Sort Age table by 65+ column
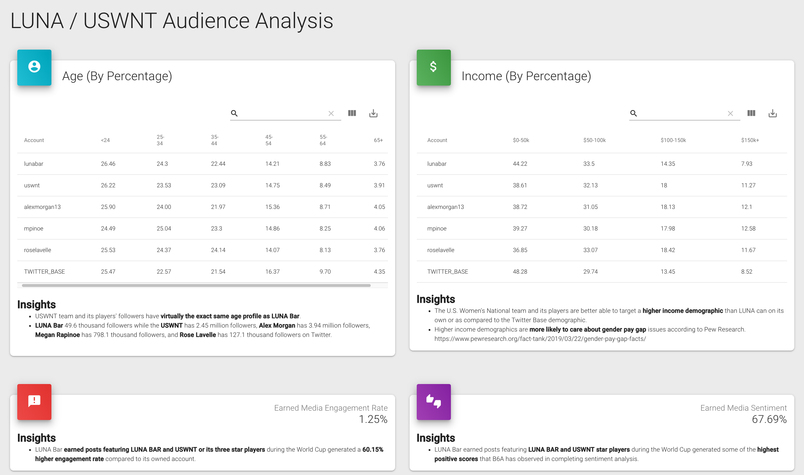The width and height of the screenshot is (804, 475). (x=378, y=140)
